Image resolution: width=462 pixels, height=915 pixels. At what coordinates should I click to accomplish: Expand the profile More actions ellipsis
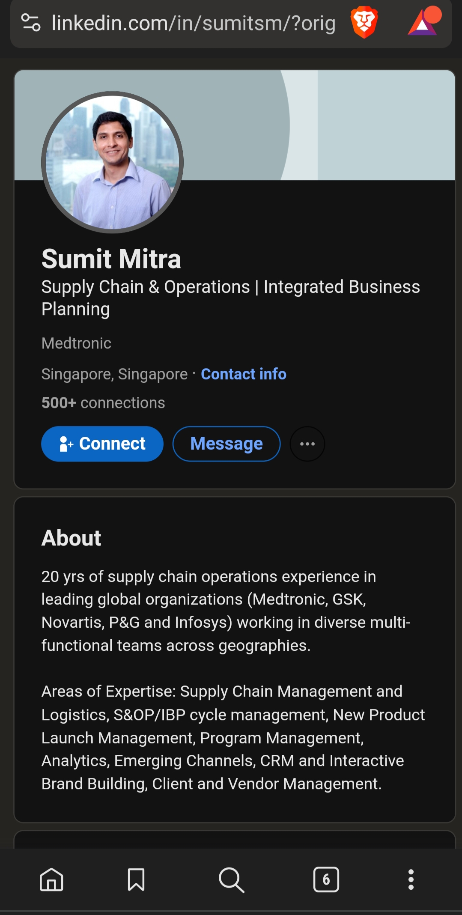[307, 444]
